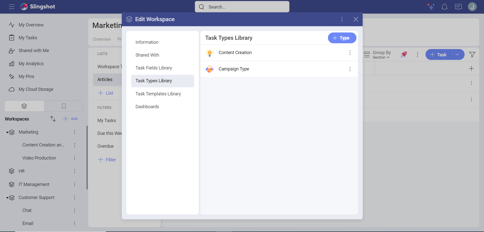Open options for Content Creation type
484x232 pixels.
pos(350,53)
